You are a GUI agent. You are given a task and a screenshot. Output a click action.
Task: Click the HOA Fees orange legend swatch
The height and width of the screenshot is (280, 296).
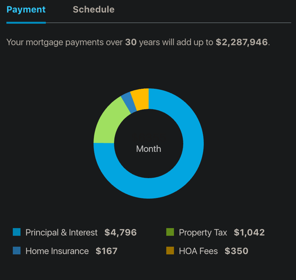[x=170, y=250]
